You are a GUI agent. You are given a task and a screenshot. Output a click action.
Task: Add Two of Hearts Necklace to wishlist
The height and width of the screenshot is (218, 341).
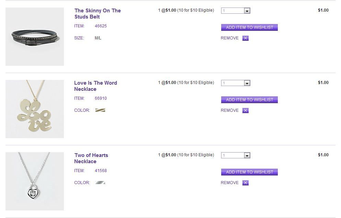[x=249, y=172]
